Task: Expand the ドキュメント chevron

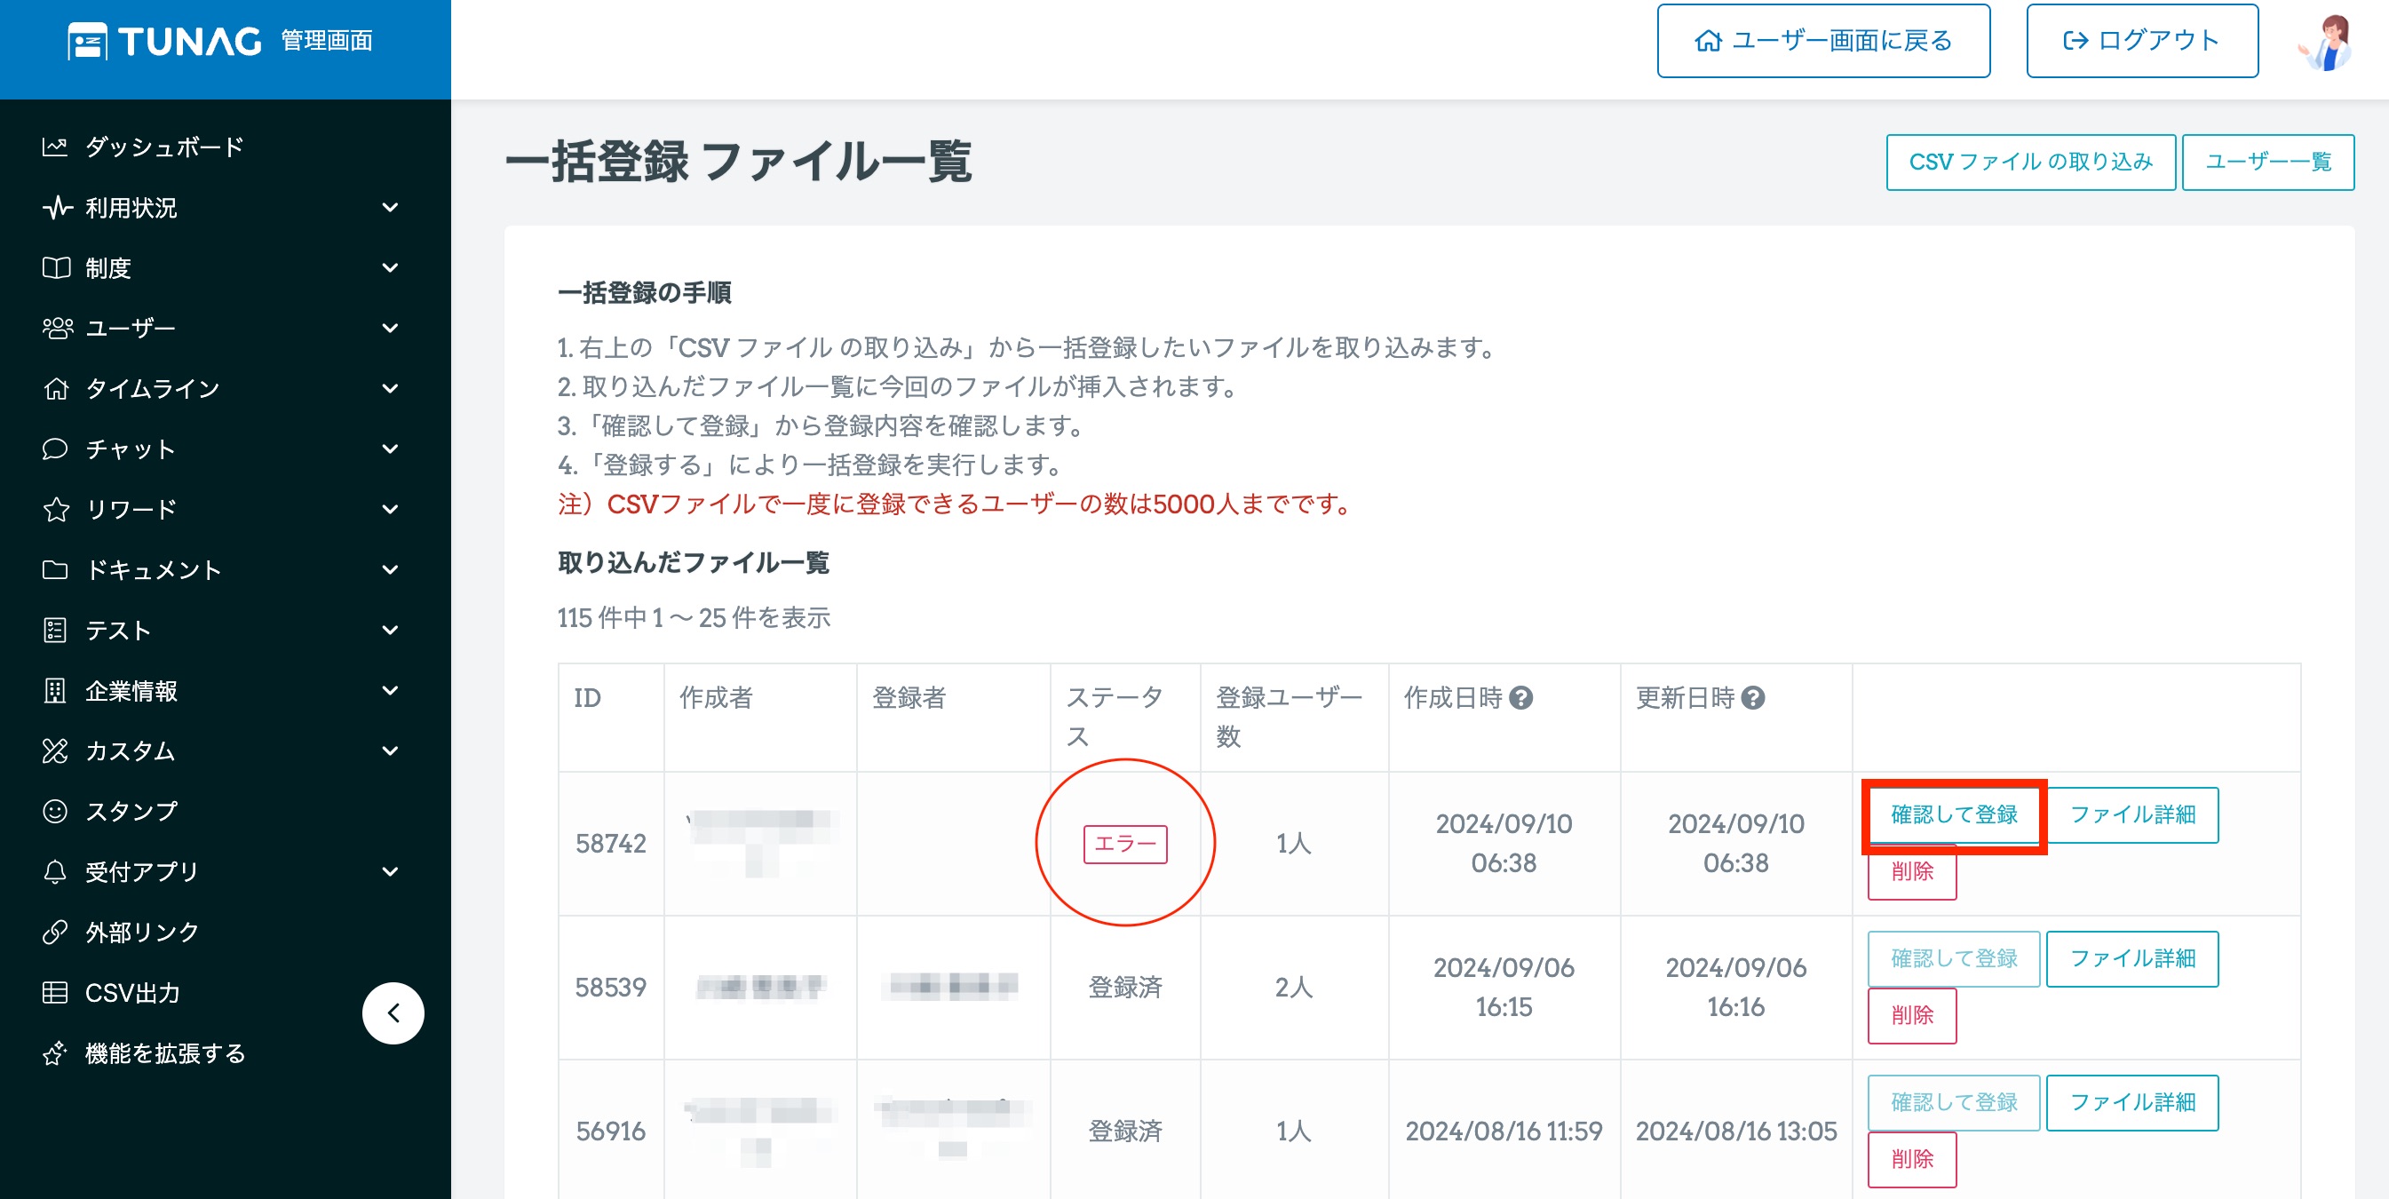Action: [391, 569]
